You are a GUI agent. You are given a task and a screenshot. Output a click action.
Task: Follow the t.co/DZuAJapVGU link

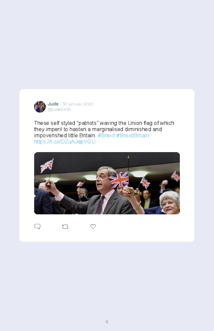click(65, 141)
